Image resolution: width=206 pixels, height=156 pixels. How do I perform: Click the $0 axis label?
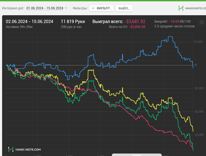[196, 65]
